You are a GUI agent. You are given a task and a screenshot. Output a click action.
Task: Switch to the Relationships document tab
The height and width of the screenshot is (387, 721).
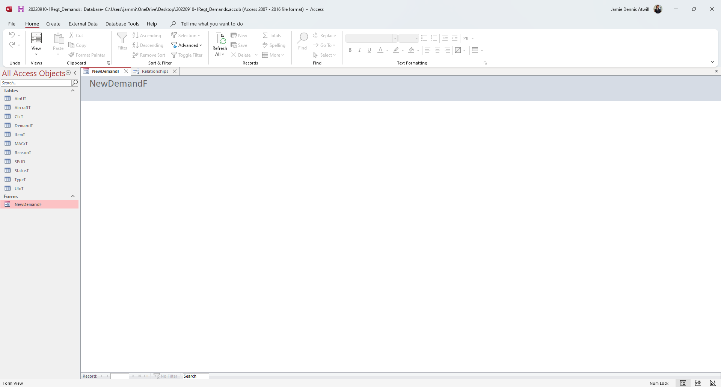pos(155,72)
